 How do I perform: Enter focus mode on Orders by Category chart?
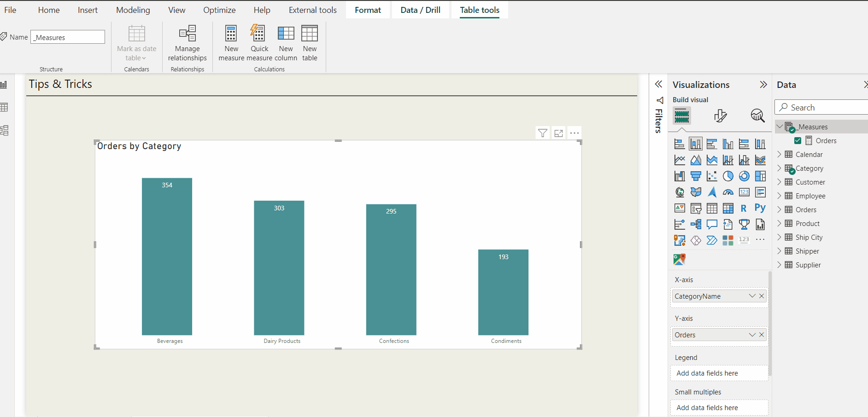tap(558, 133)
